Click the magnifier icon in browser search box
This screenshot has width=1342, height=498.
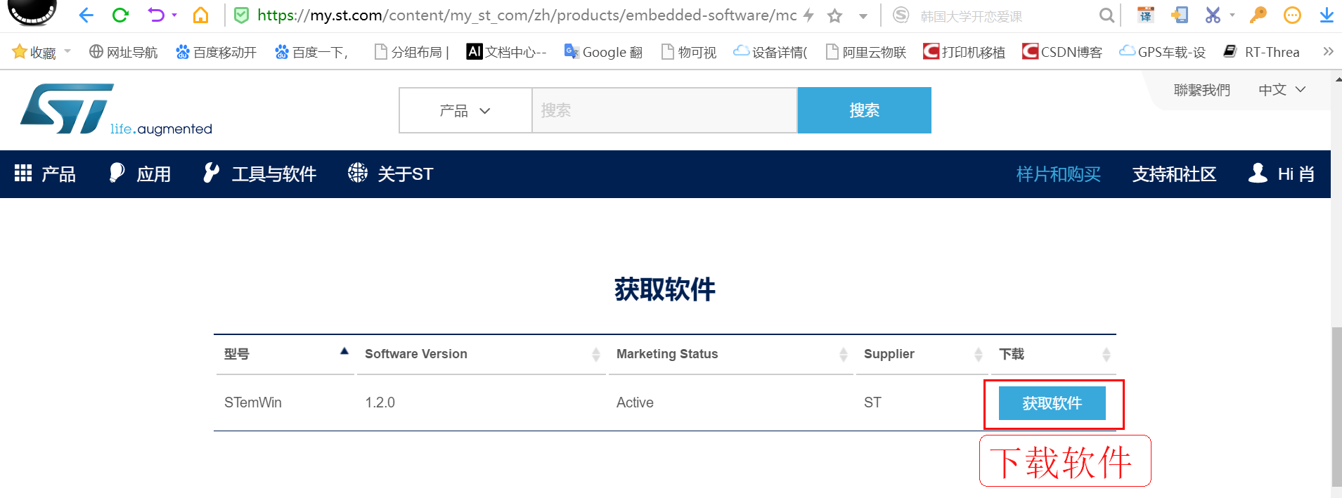coord(1106,15)
